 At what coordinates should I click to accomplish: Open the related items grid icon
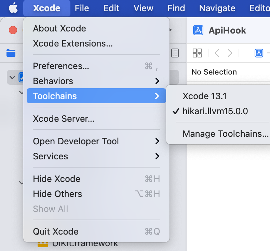click(197, 53)
